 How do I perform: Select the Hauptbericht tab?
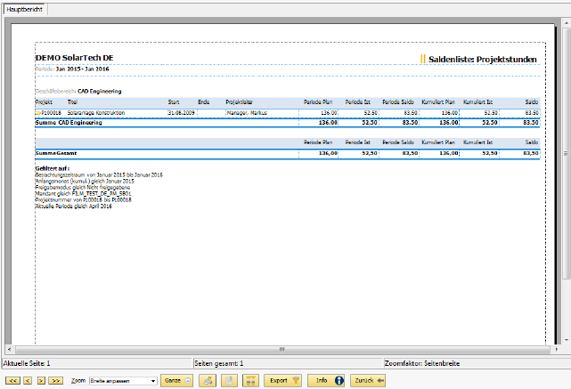coord(25,9)
